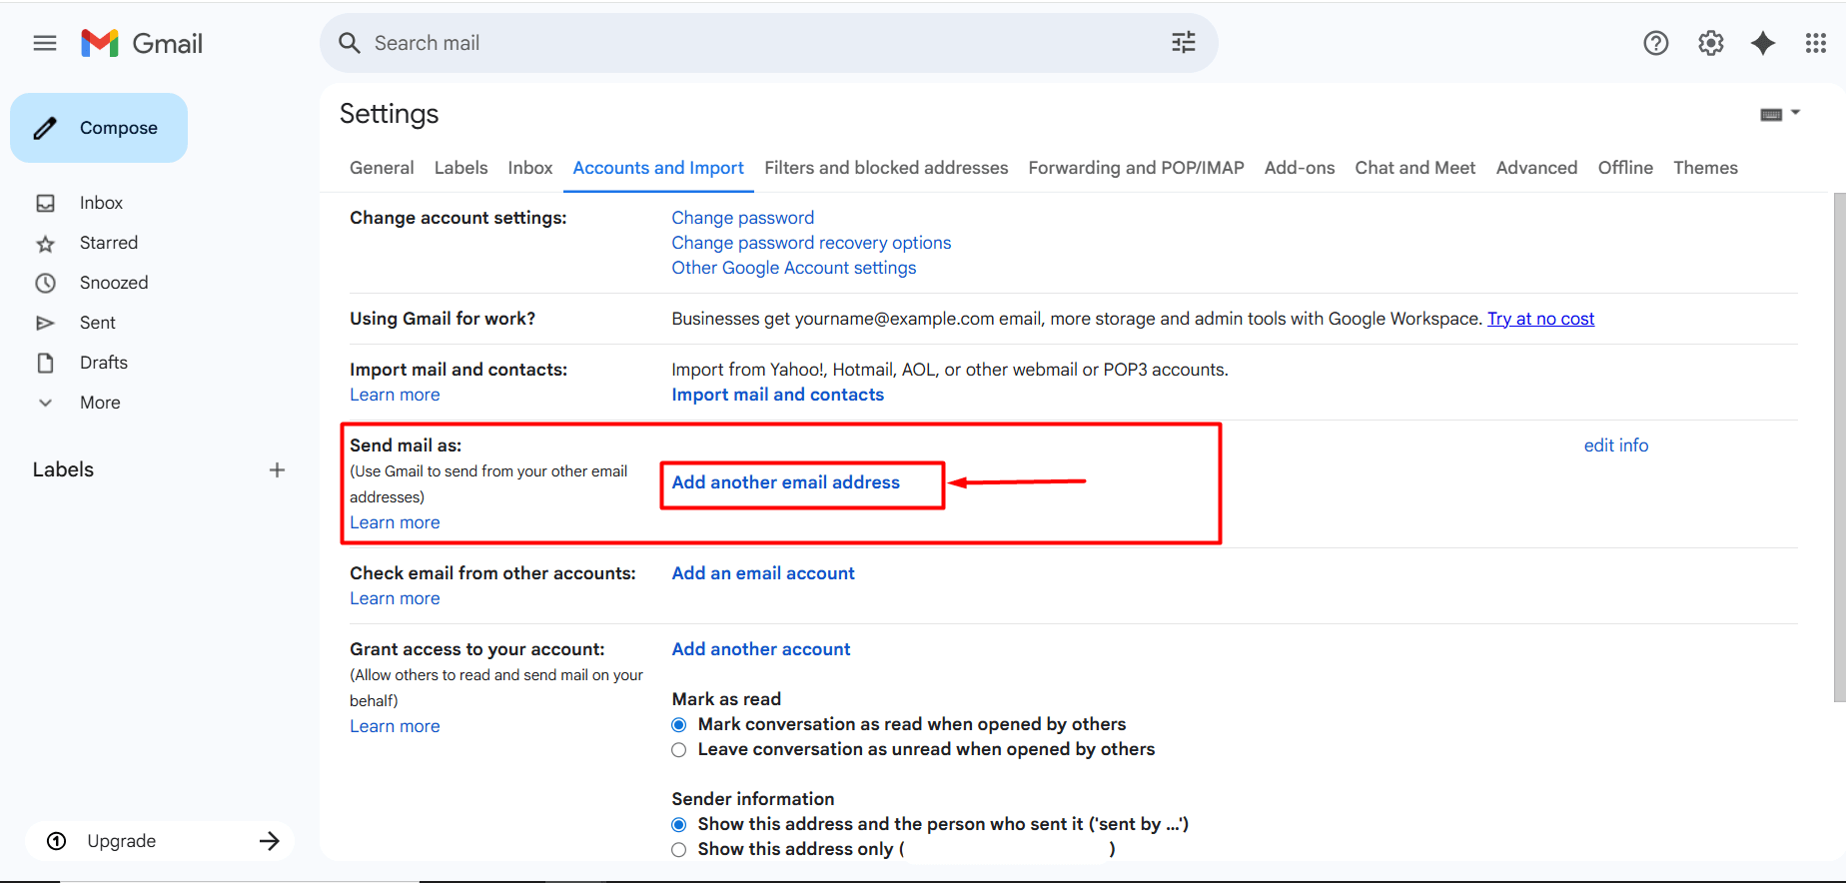Switch to the Inbox settings tab
The width and height of the screenshot is (1846, 883).
[x=529, y=168]
